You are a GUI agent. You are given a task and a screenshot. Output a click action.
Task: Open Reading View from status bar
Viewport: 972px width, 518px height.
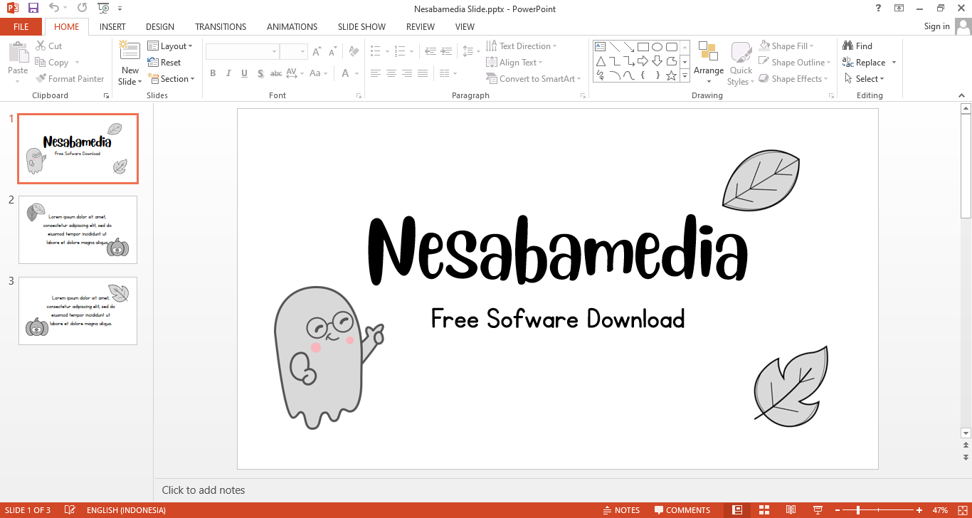(791, 510)
